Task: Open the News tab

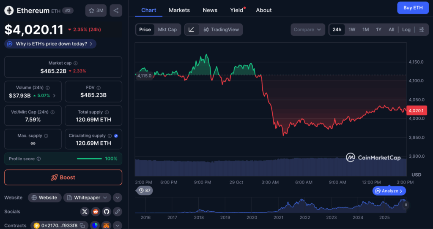Action: point(210,10)
